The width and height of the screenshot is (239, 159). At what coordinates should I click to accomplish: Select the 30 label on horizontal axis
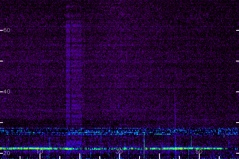119,152
